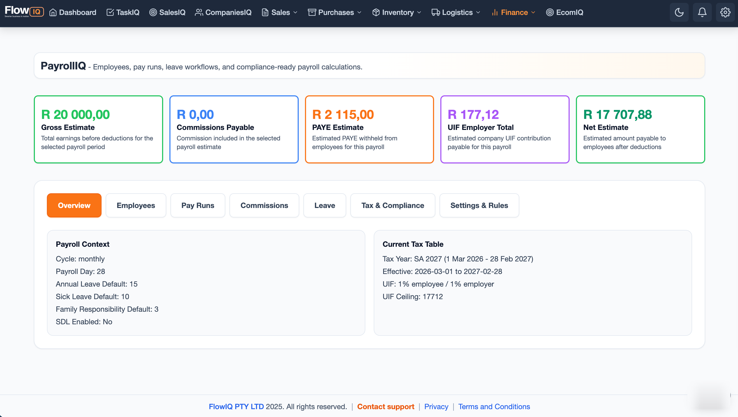The height and width of the screenshot is (417, 738).
Task: Click the FlowIQ logo
Action: pos(24,12)
